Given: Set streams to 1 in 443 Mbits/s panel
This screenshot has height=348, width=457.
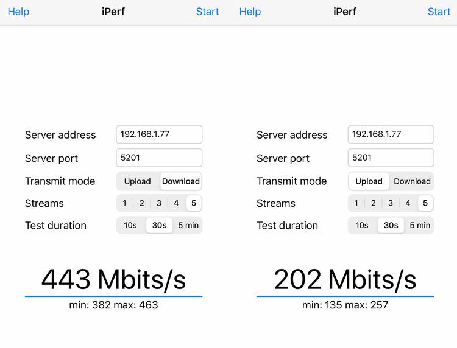Looking at the screenshot, I should coord(124,203).
